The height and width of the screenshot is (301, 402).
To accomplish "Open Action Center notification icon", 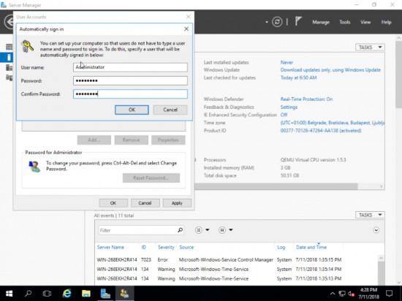I will [389, 293].
